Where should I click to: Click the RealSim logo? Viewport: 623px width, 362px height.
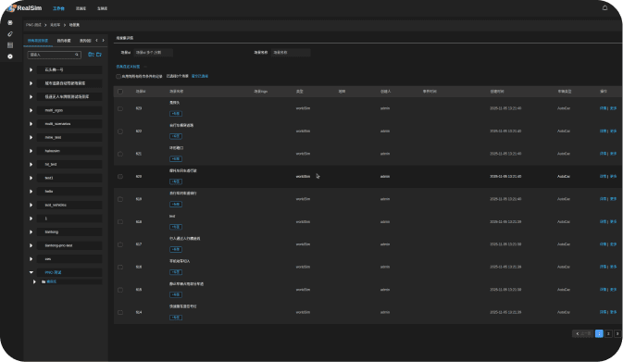pyautogui.click(x=25, y=8)
